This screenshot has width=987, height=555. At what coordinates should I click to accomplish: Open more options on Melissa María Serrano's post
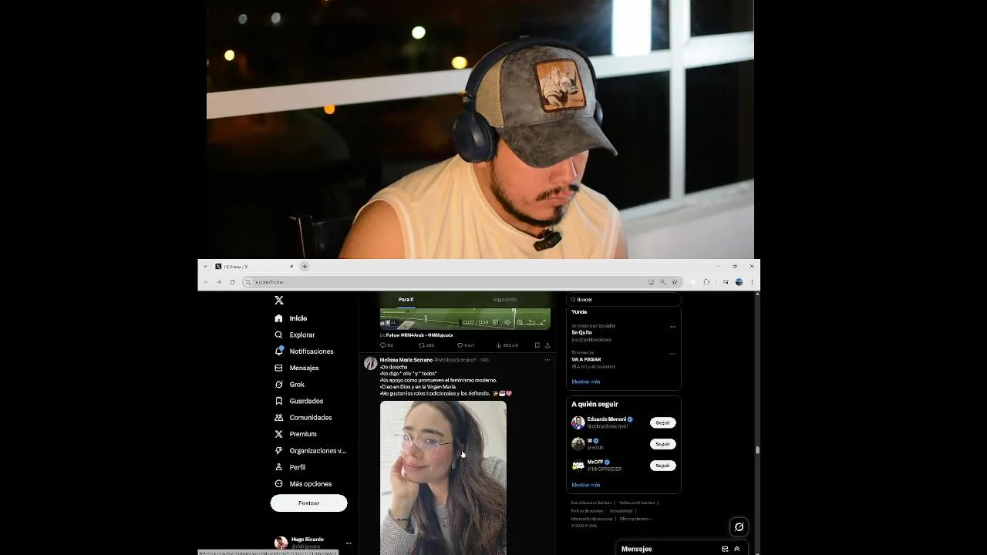547,360
